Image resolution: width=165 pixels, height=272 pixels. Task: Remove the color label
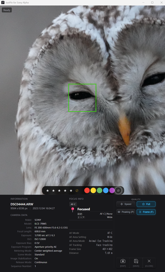tap(118, 190)
